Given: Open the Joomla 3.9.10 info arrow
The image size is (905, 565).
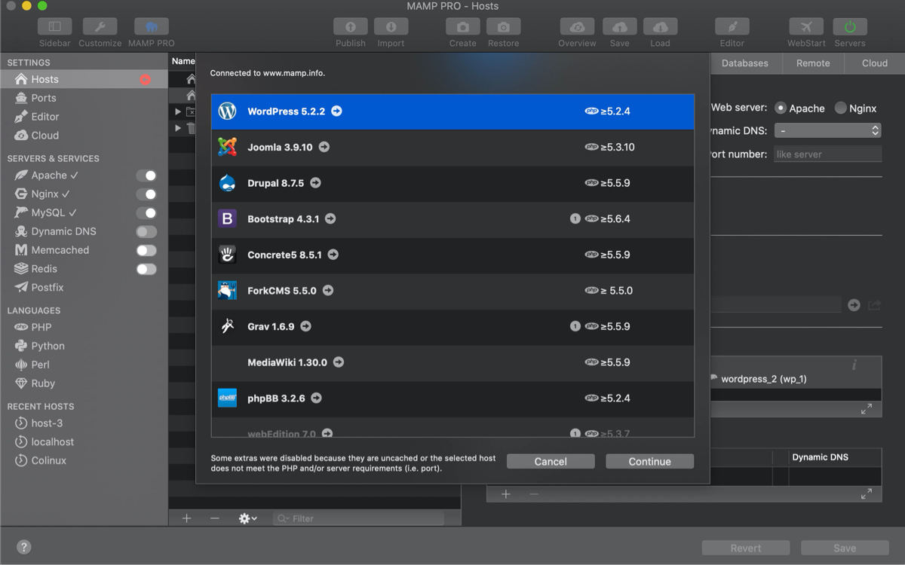Looking at the screenshot, I should (324, 147).
